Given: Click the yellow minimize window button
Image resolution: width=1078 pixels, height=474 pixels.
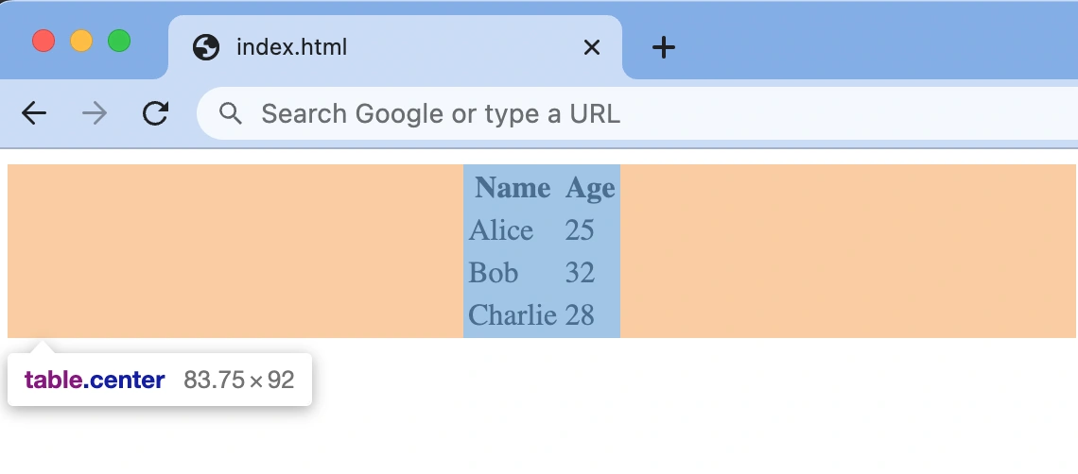Looking at the screenshot, I should pyautogui.click(x=81, y=42).
